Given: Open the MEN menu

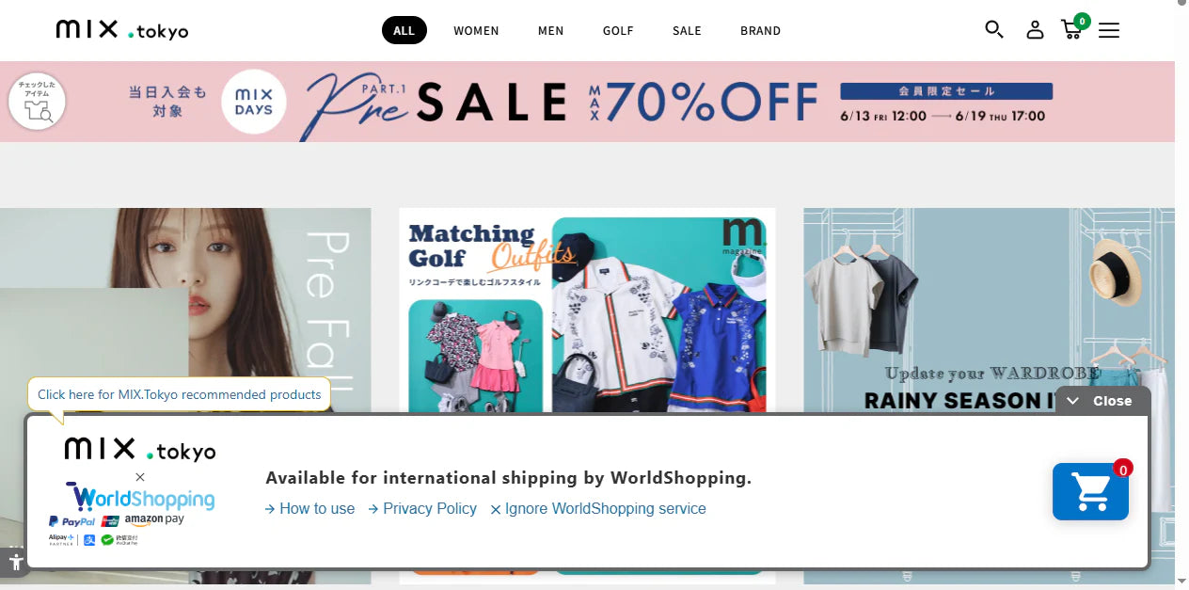Looking at the screenshot, I should coord(551,31).
